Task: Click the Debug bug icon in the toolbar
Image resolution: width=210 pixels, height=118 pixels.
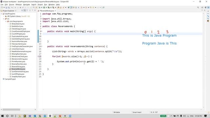Action: pyautogui.click(x=40, y=8)
